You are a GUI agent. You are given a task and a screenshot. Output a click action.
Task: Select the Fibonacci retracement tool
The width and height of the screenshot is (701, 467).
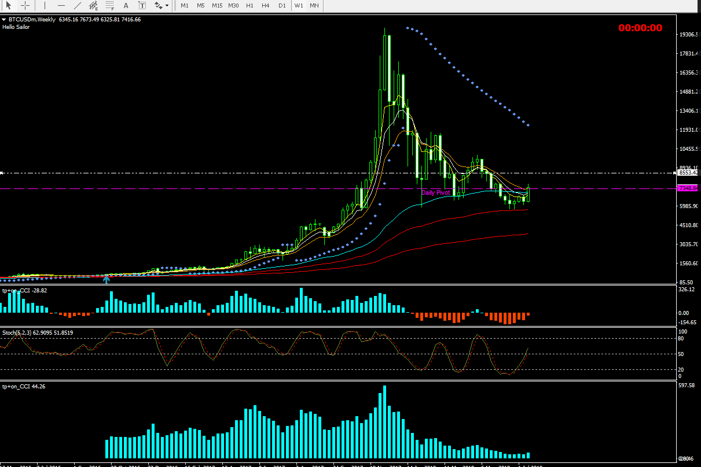tap(110, 5)
